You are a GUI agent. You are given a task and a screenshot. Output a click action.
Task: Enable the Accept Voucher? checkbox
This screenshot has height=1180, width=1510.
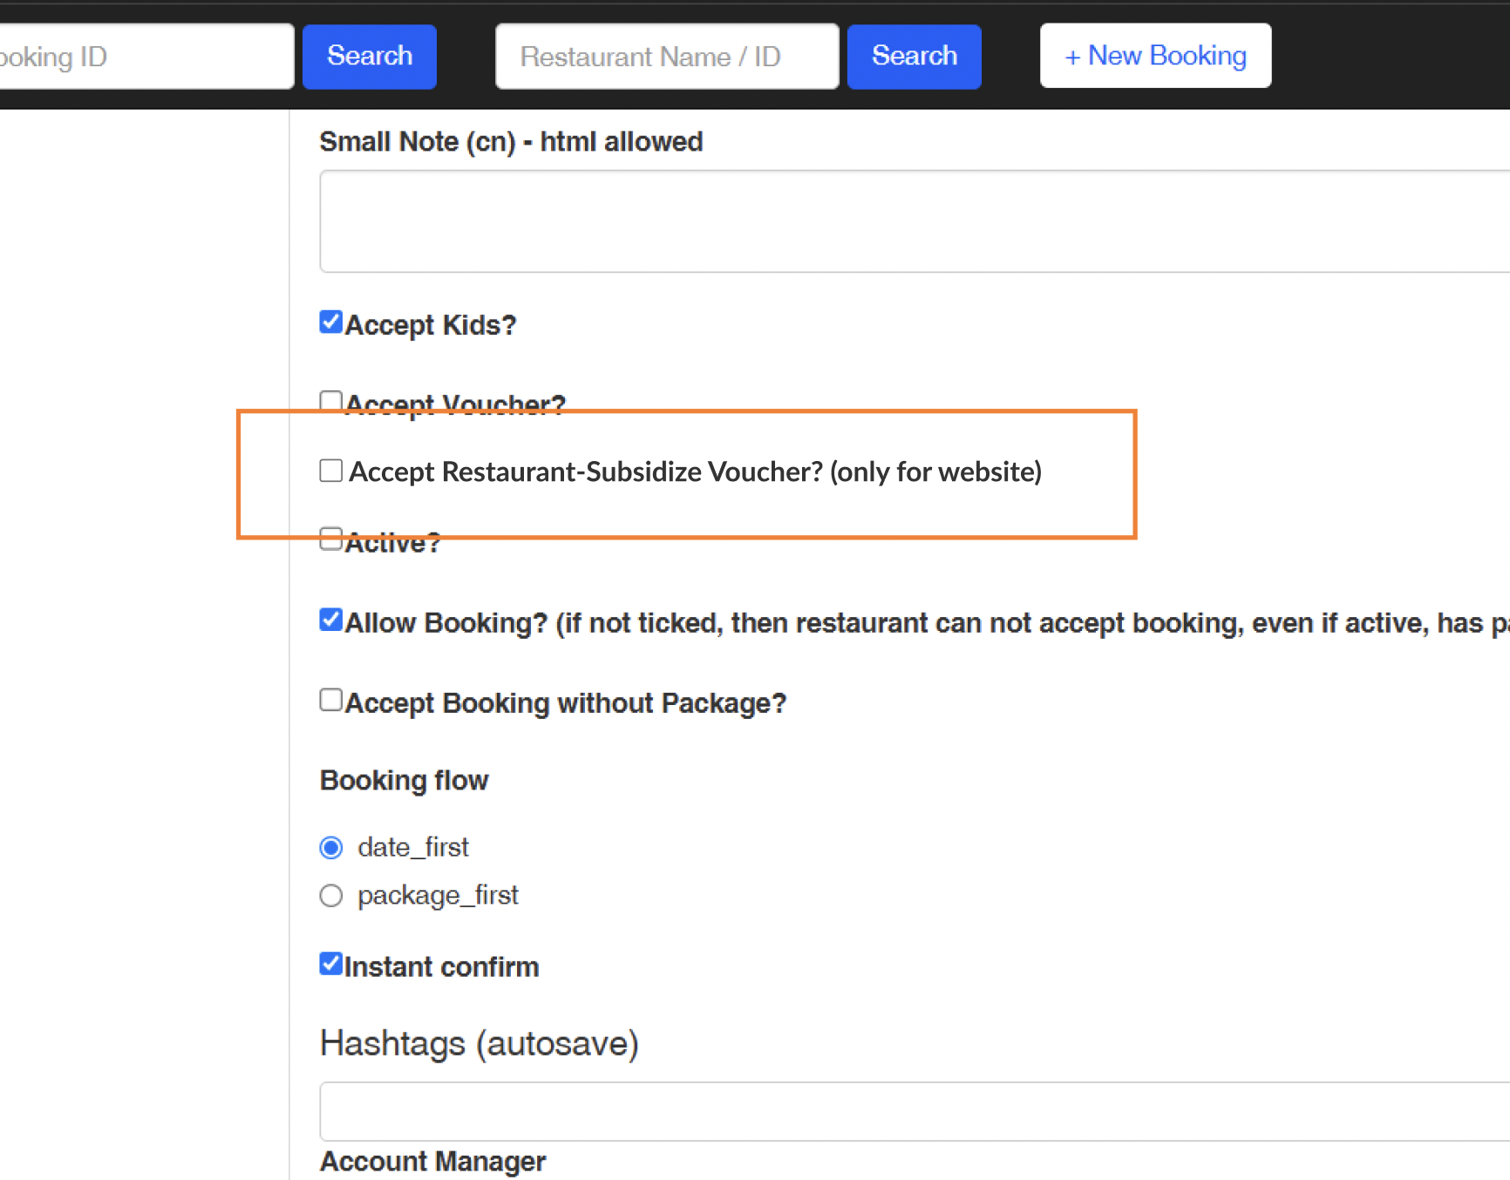(x=330, y=401)
